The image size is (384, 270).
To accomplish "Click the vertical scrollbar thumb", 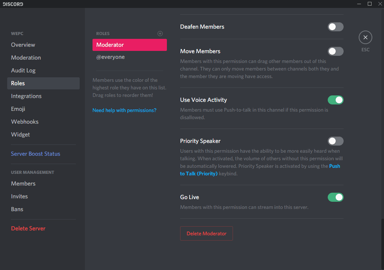I will (x=382, y=244).
